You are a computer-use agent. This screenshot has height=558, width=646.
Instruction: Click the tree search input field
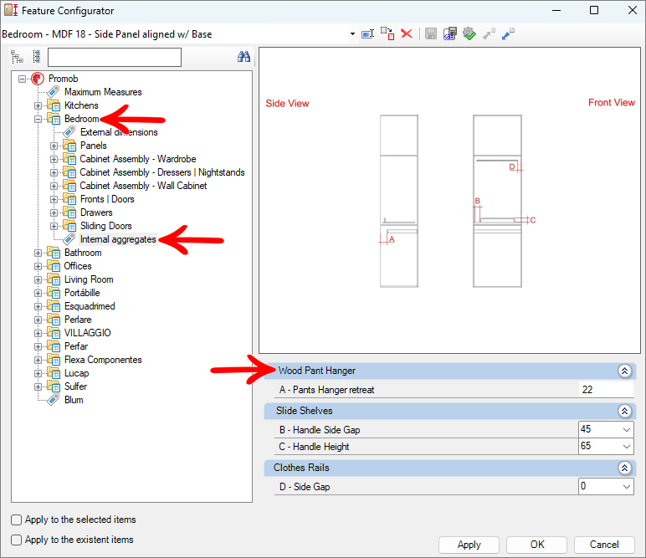pos(115,57)
